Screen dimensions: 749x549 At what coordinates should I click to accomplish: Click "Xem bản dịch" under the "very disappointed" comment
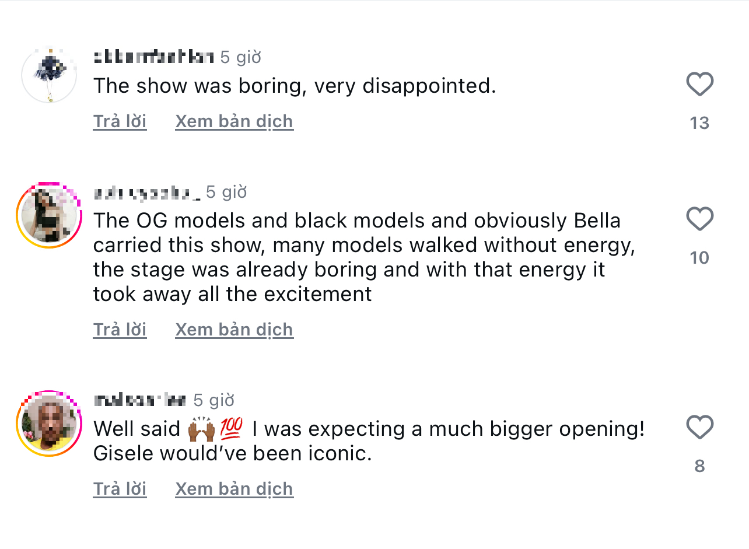point(234,121)
